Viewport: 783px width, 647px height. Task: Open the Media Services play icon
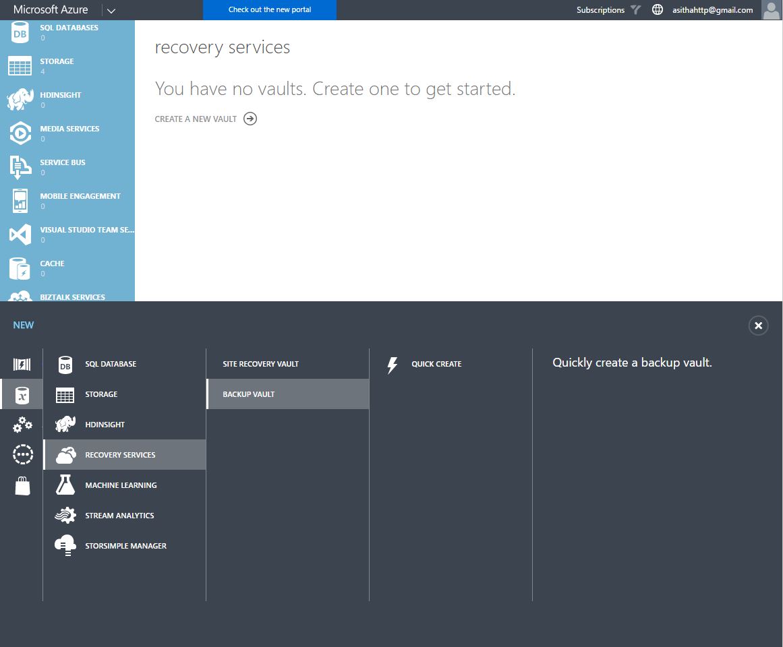(20, 133)
